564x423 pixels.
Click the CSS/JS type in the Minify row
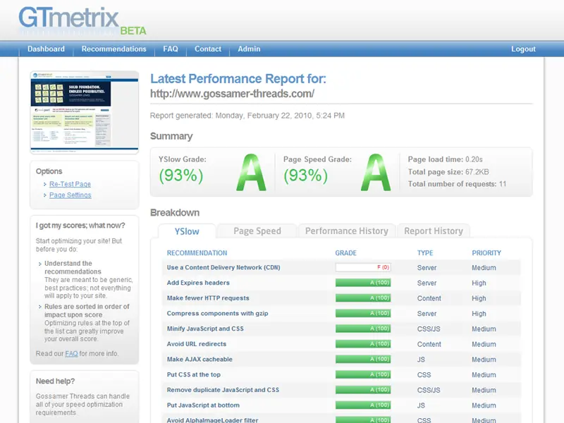point(429,329)
